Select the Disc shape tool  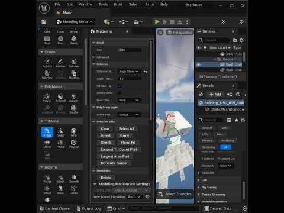coord(60,40)
